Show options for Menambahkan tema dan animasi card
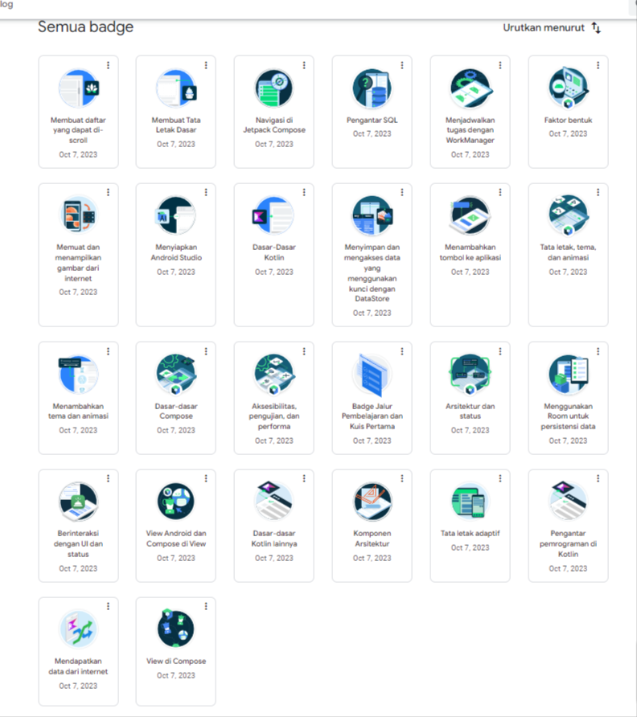 tap(108, 351)
